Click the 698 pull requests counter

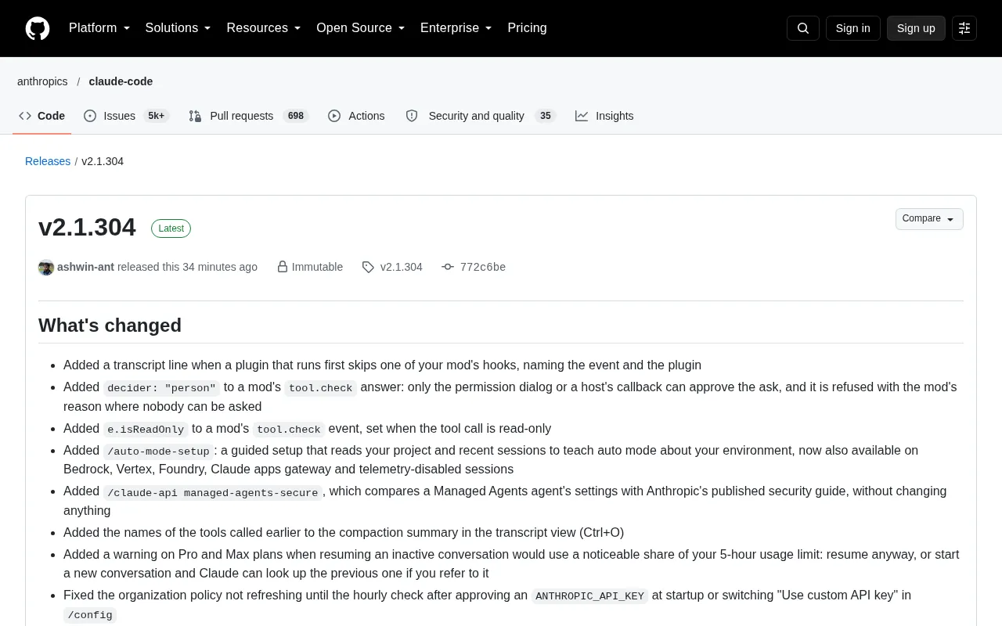tap(295, 116)
